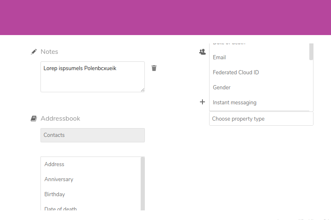Click the property dropdown scrollbar thumb
The height and width of the screenshot is (220, 331).
pyautogui.click(x=311, y=52)
